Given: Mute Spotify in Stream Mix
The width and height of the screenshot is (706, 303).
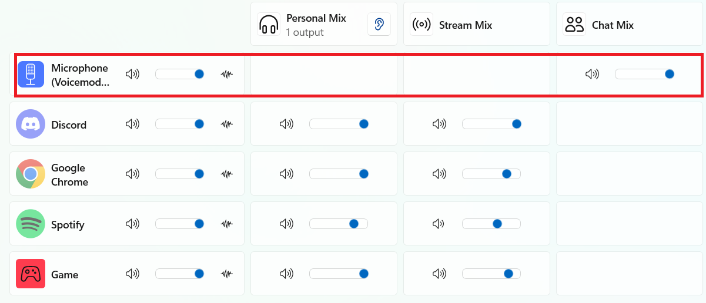Looking at the screenshot, I should pyautogui.click(x=439, y=224).
